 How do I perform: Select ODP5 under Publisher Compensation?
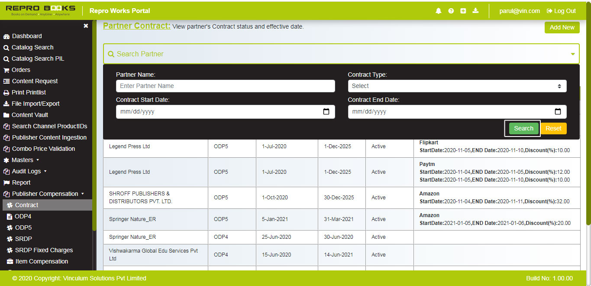(x=23, y=227)
